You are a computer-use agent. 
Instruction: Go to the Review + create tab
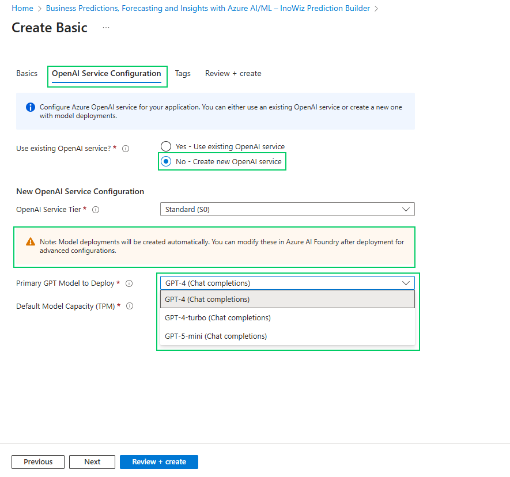pos(233,74)
